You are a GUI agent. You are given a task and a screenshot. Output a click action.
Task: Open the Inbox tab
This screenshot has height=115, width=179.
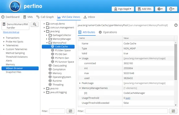(89, 17)
